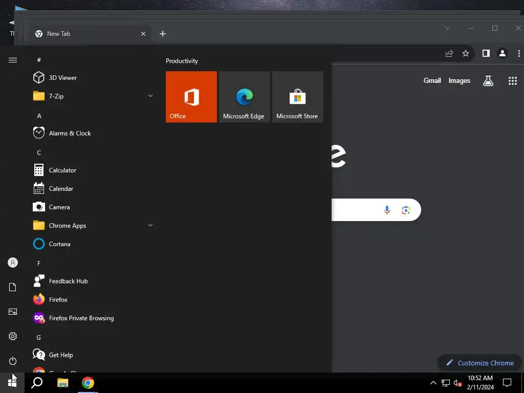
Task: Open the Google apps grid
Action: pyautogui.click(x=513, y=80)
